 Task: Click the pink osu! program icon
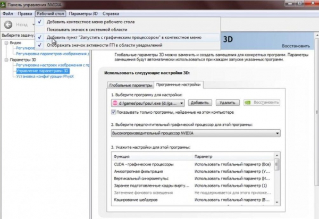click(115, 103)
